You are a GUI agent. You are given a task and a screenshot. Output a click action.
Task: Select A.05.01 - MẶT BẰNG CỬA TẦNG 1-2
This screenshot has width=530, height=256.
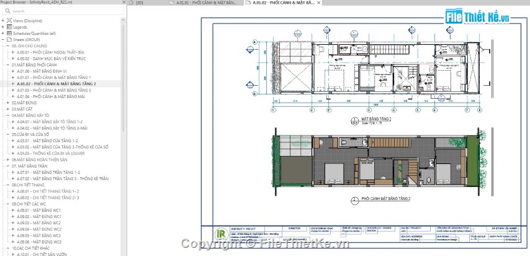[x=47, y=141]
